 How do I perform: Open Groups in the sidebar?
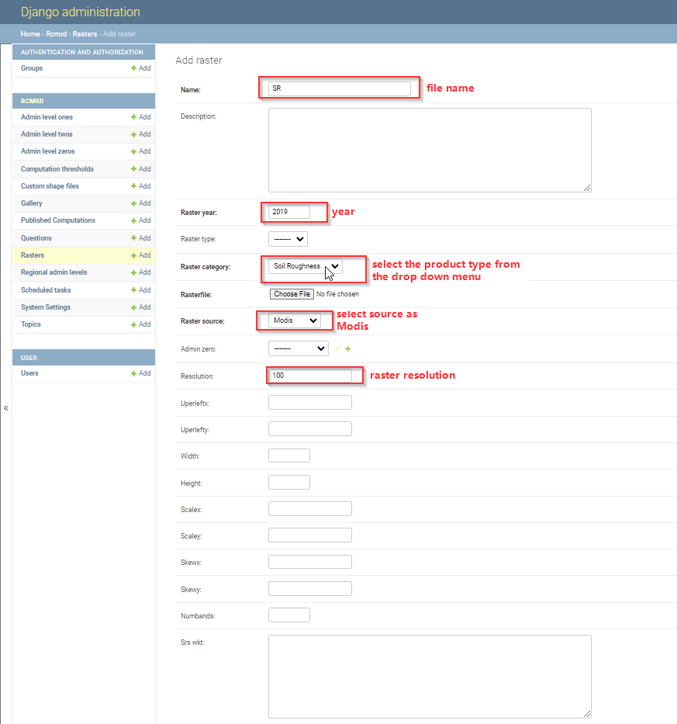[x=32, y=68]
